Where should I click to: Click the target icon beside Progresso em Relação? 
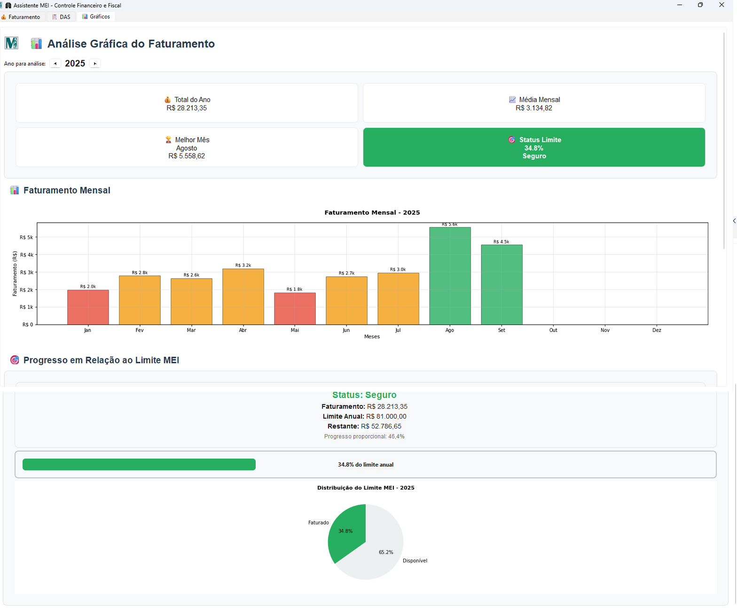click(x=15, y=360)
